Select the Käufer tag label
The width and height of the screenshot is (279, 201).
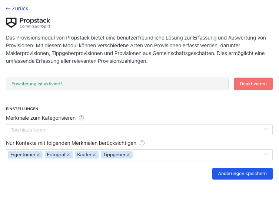pos(84,155)
